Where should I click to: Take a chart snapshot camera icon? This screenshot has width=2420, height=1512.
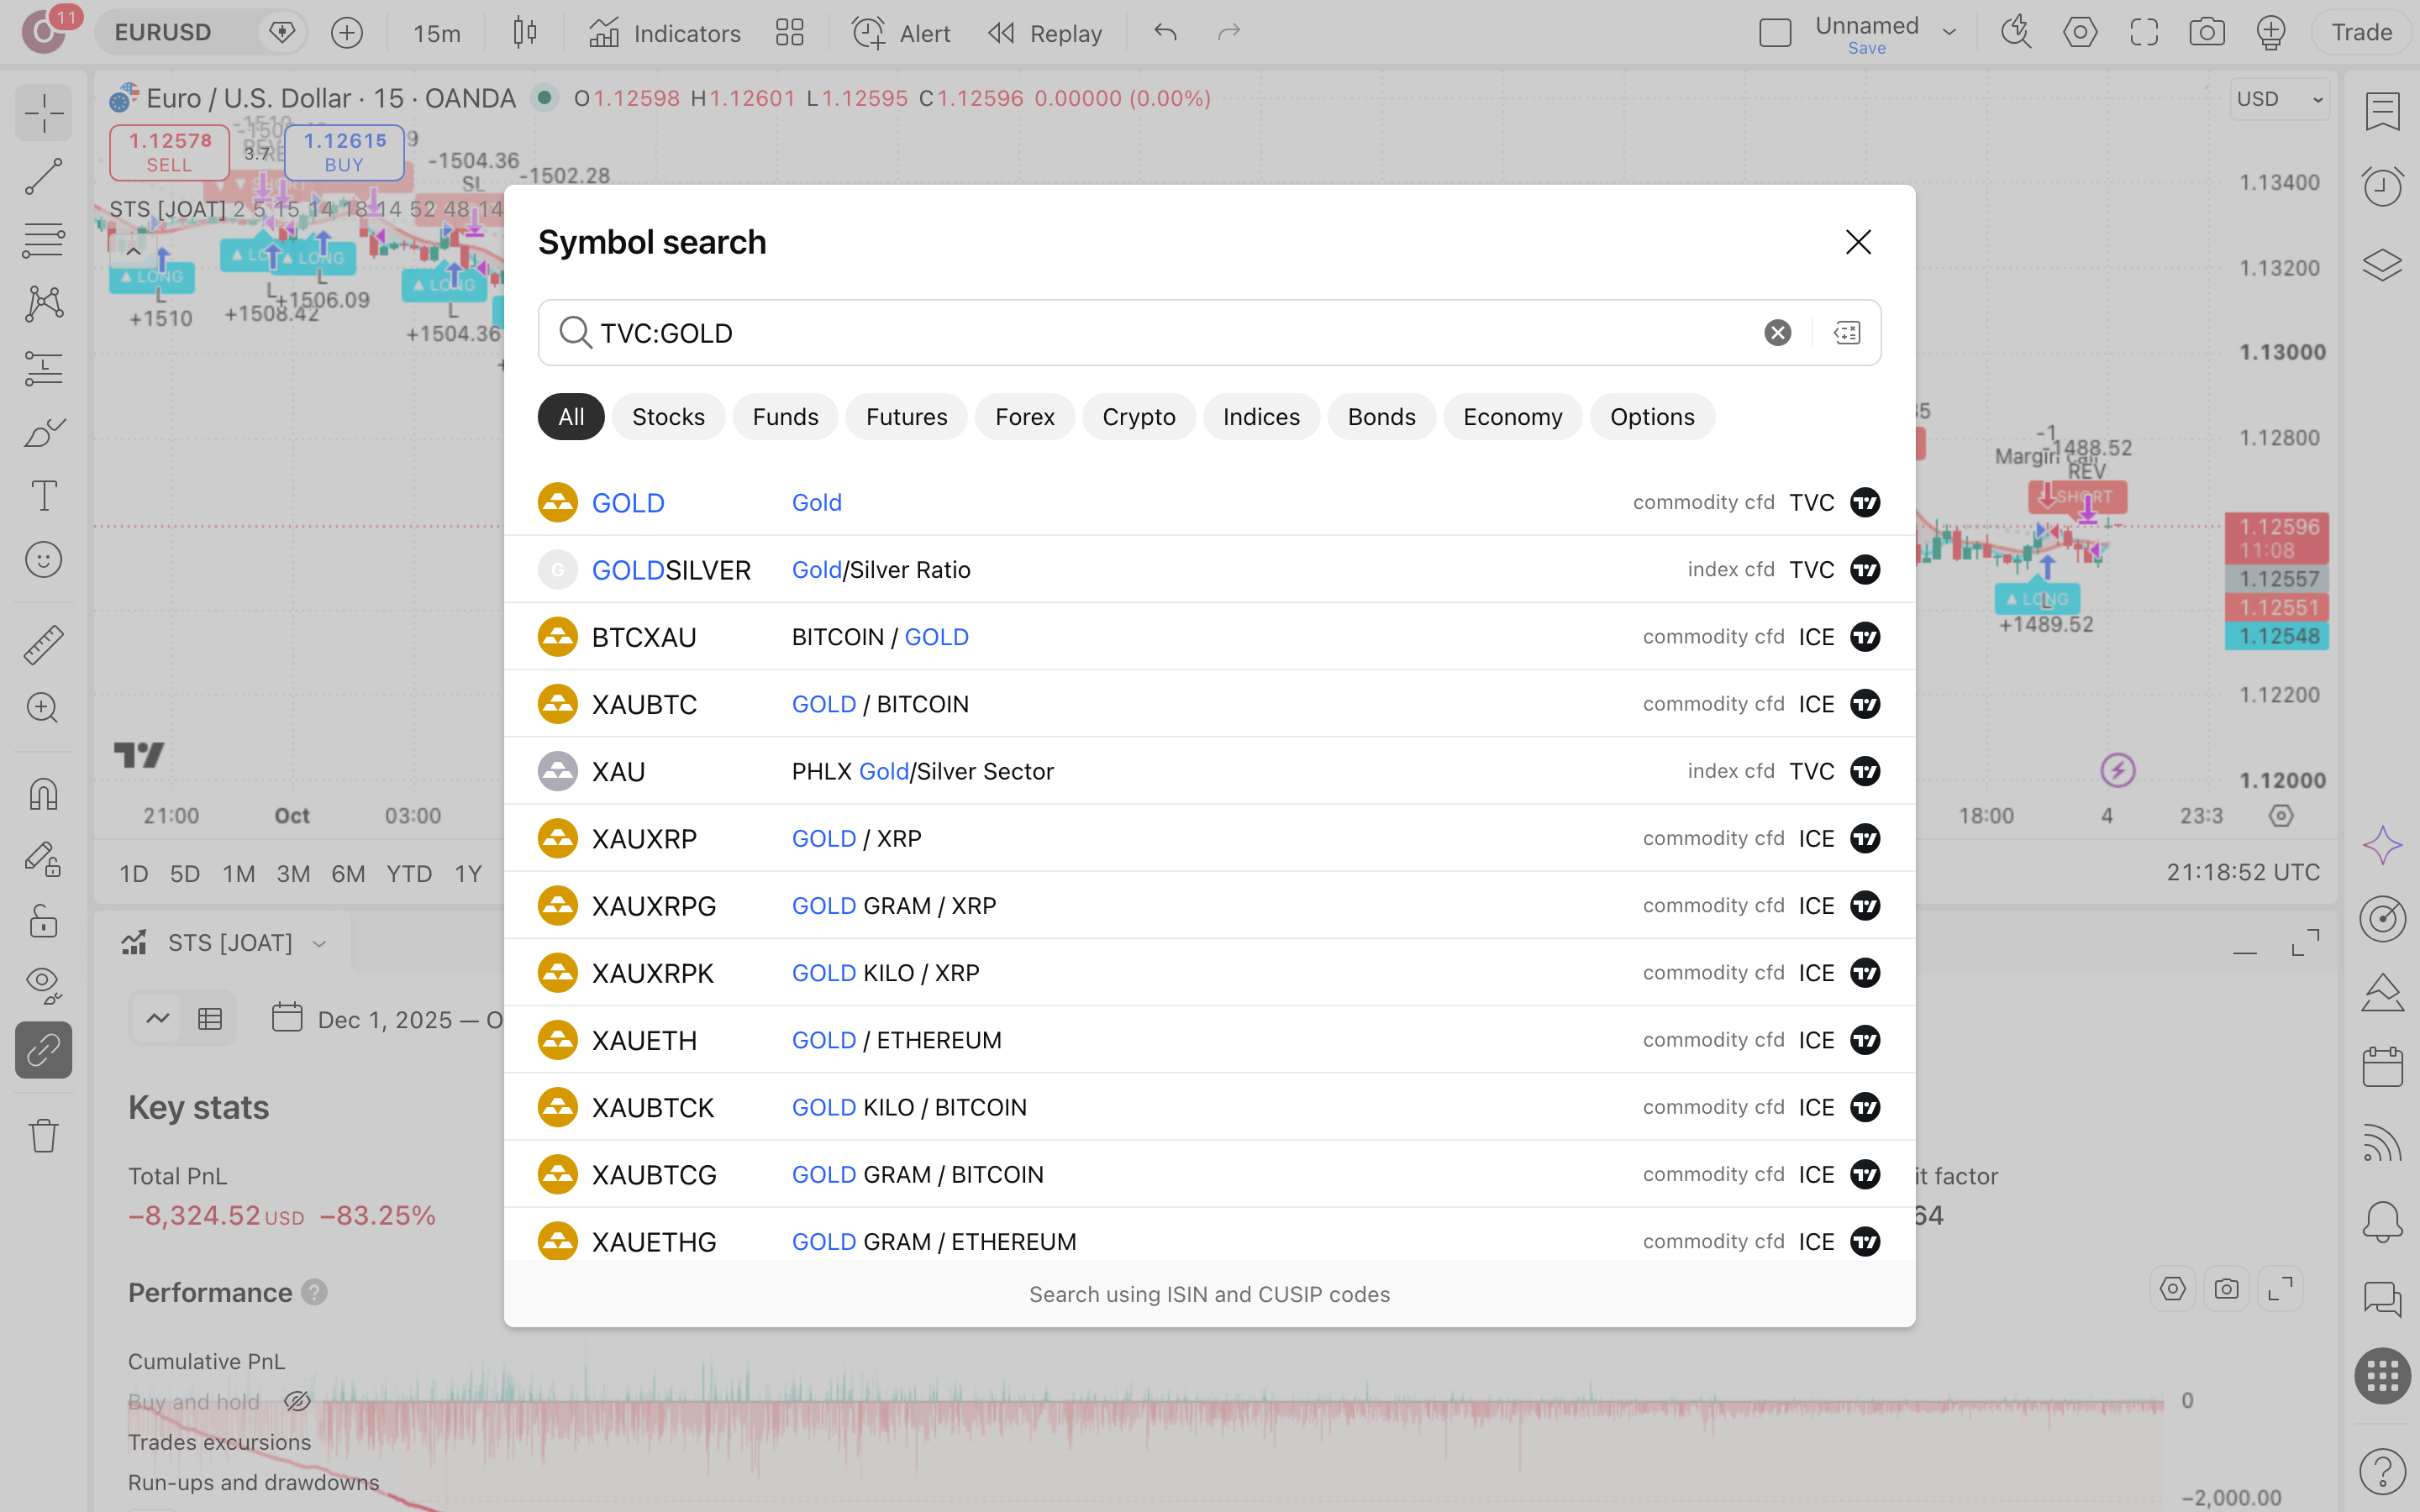[x=2207, y=33]
